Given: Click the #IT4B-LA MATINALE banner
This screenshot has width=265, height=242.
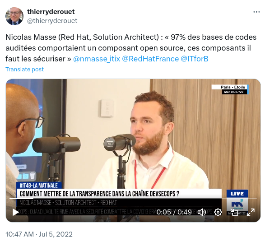Looking at the screenshot, I should (x=38, y=186).
